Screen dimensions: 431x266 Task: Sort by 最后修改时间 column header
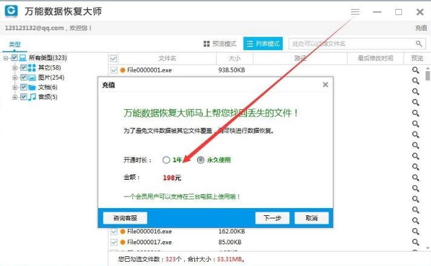(x=375, y=59)
